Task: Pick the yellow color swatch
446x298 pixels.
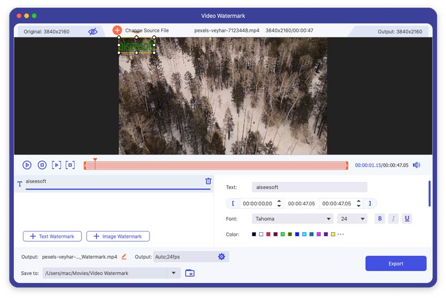Action: point(333,234)
